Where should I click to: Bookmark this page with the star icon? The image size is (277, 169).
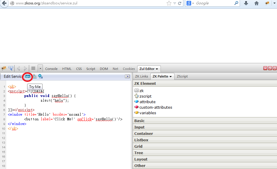point(169,3)
